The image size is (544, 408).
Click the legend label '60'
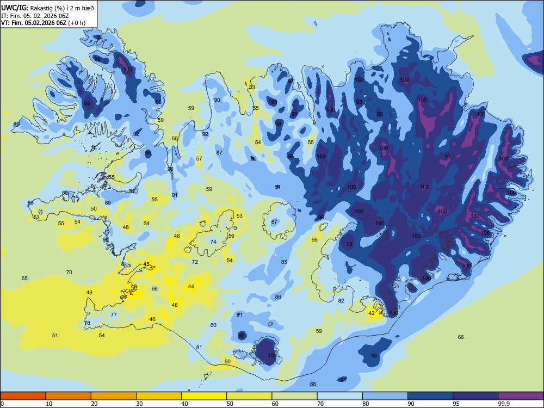[275, 404]
